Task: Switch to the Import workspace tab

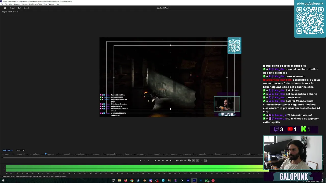Action: click(x=12, y=8)
